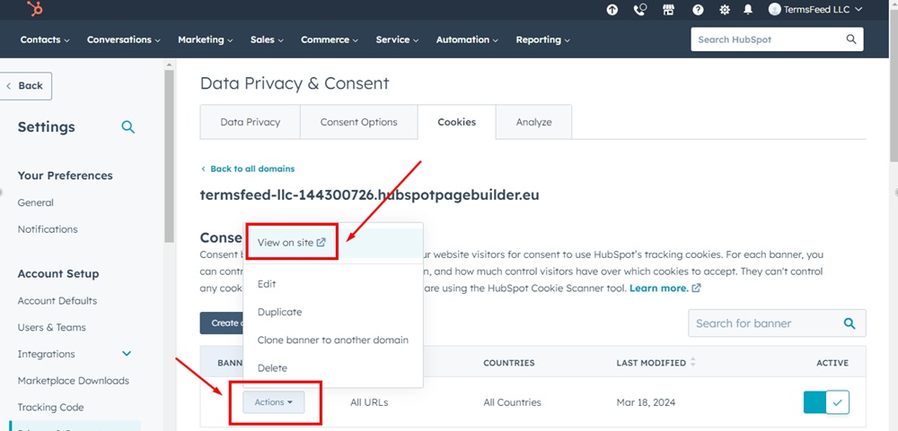Open the Reporting navigation menu
898x431 pixels.
coord(543,39)
